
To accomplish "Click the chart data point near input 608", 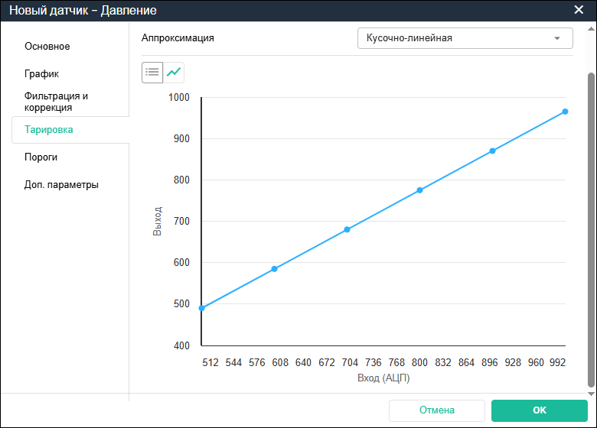I will tap(274, 269).
